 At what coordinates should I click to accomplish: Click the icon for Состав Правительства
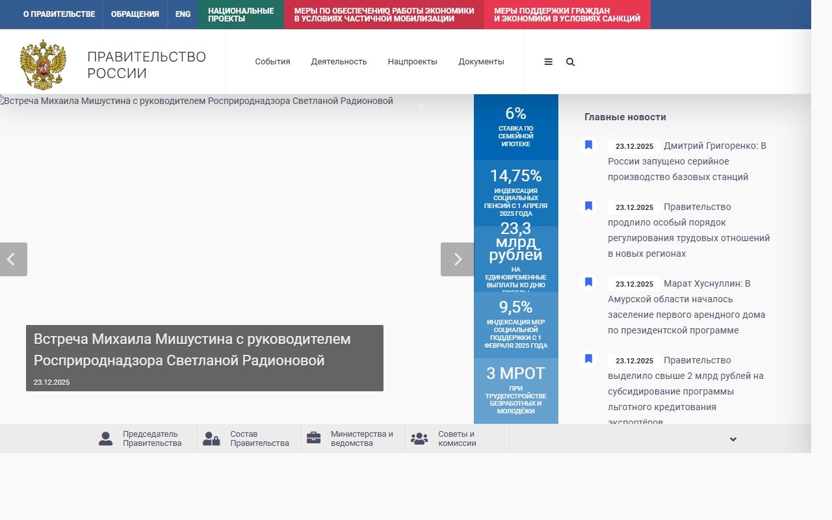[211, 439]
